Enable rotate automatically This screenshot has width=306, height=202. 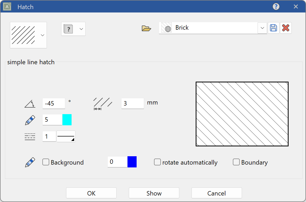pyautogui.click(x=157, y=162)
